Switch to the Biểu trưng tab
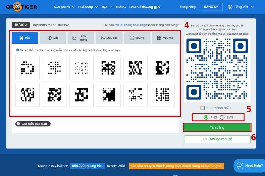The width and height of the screenshot is (265, 176). 81,38
